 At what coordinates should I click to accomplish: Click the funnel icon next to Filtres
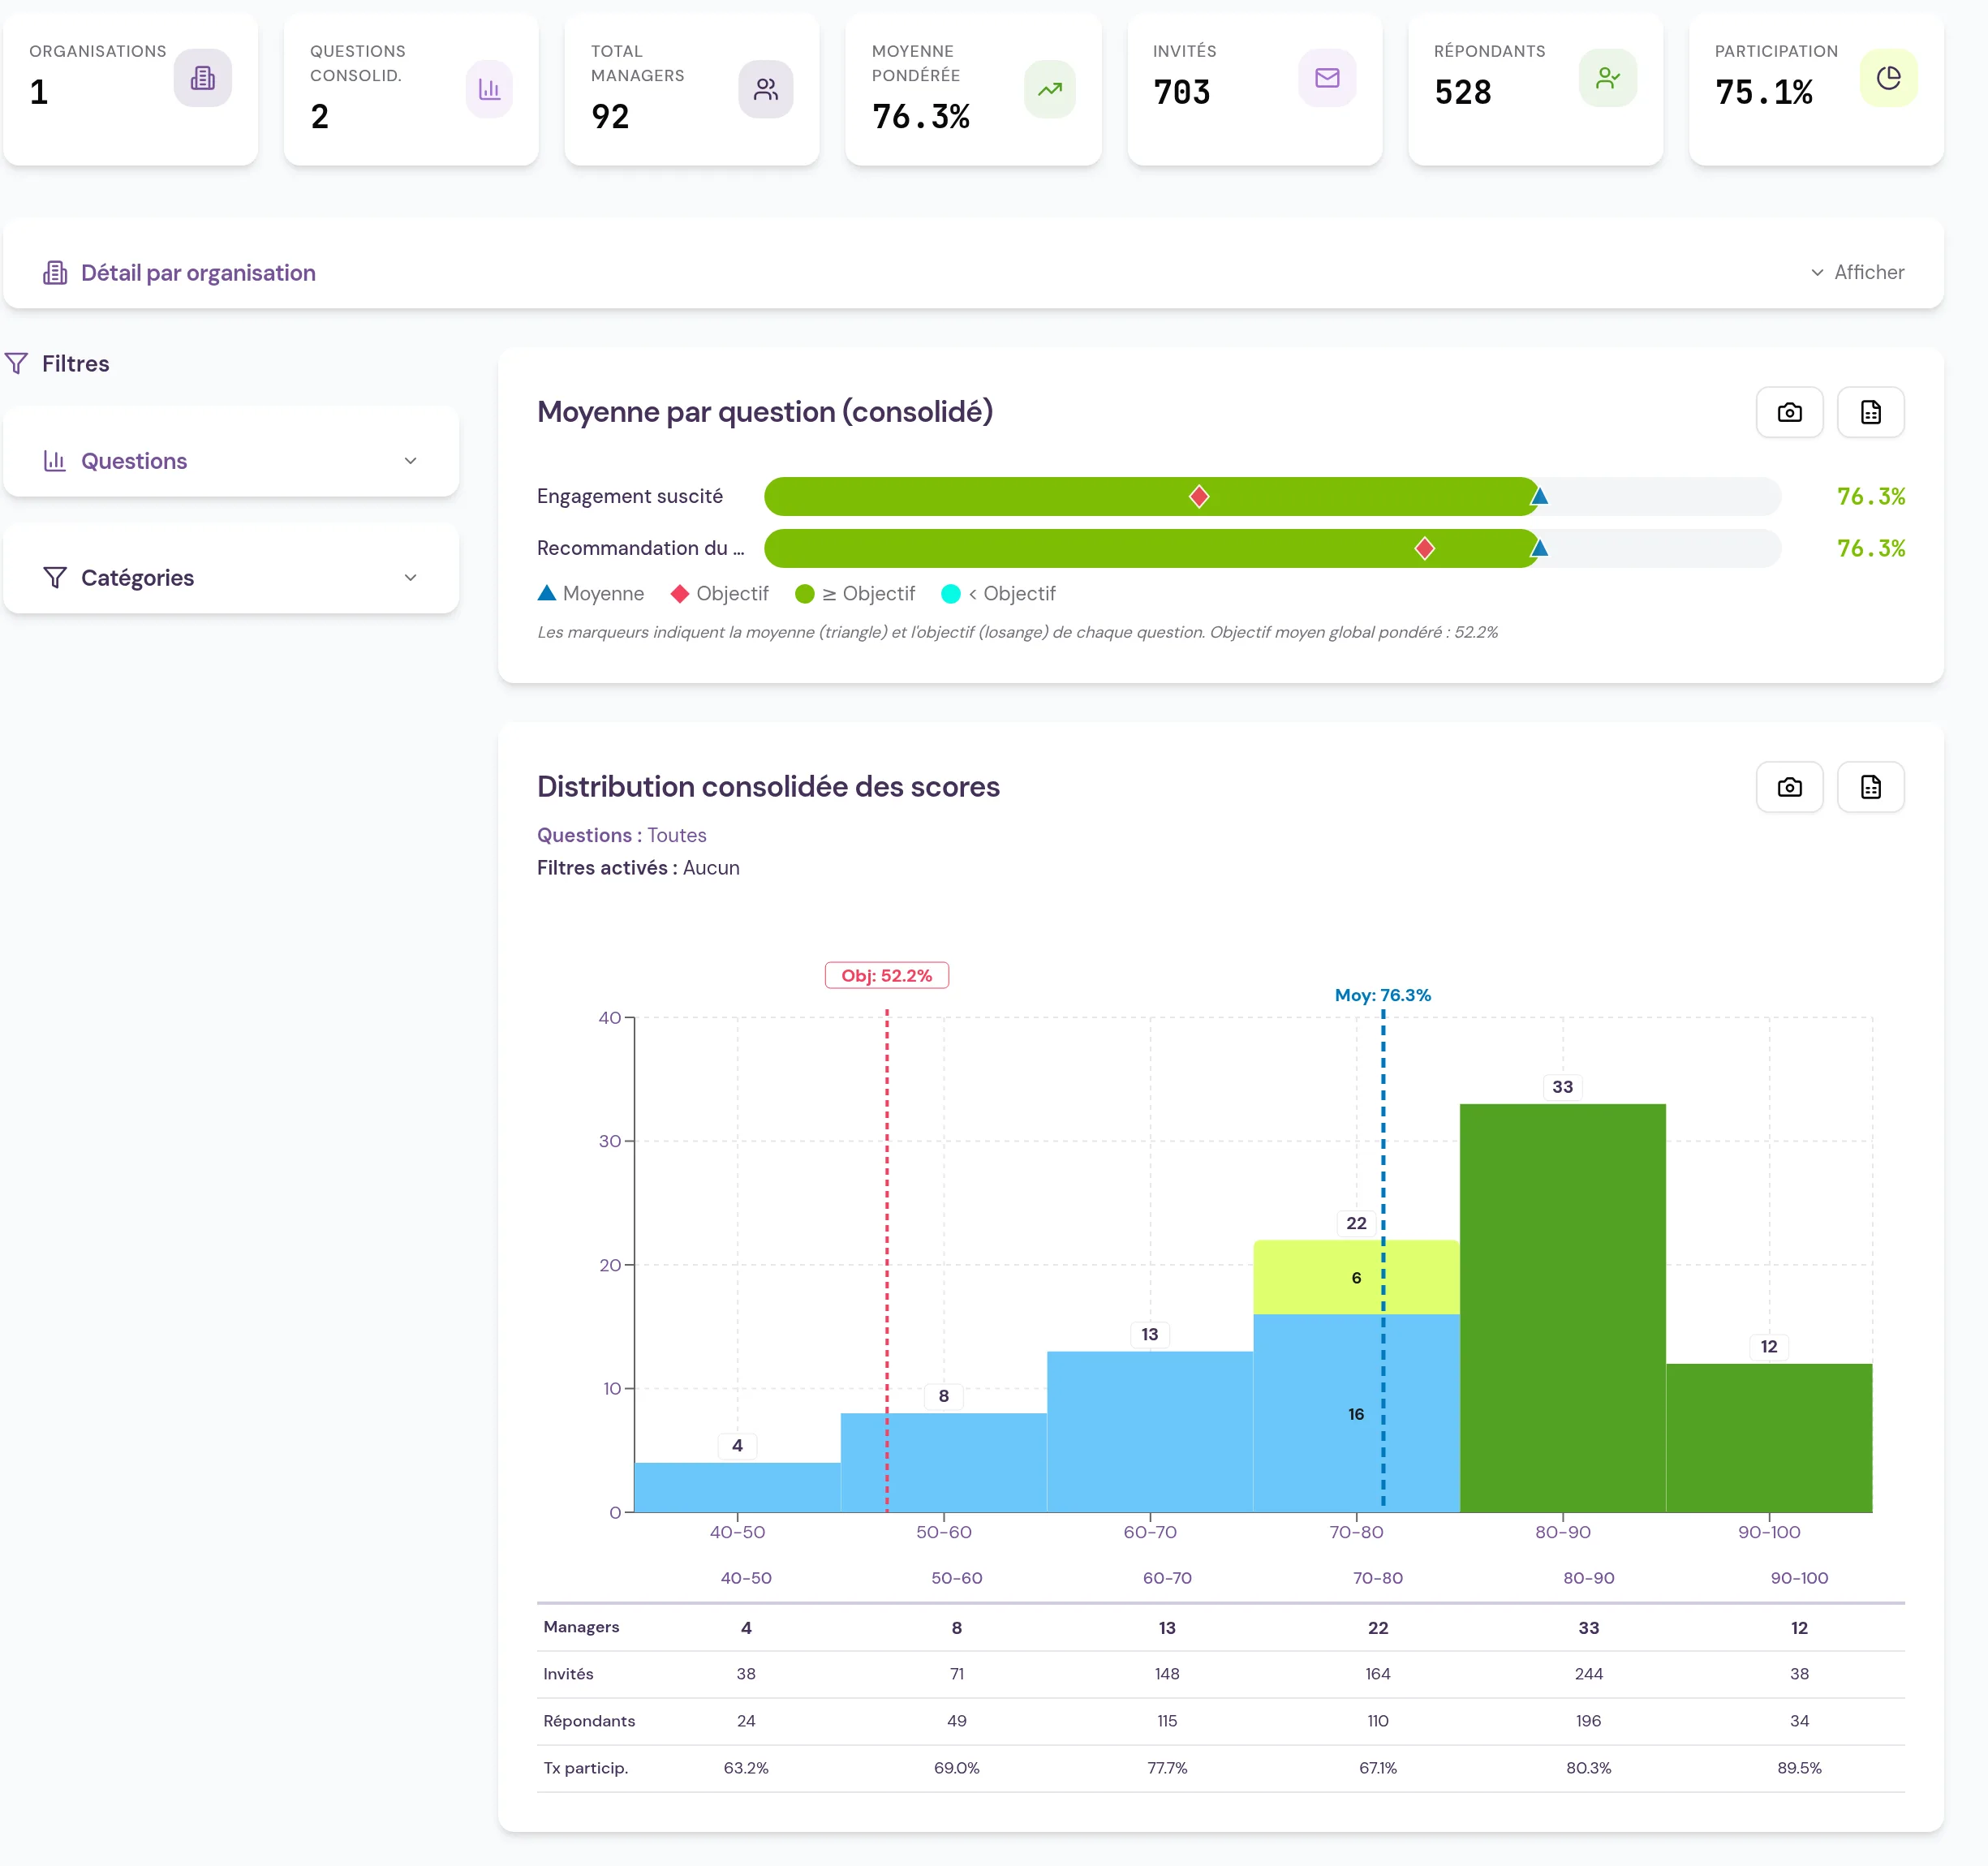tap(17, 363)
